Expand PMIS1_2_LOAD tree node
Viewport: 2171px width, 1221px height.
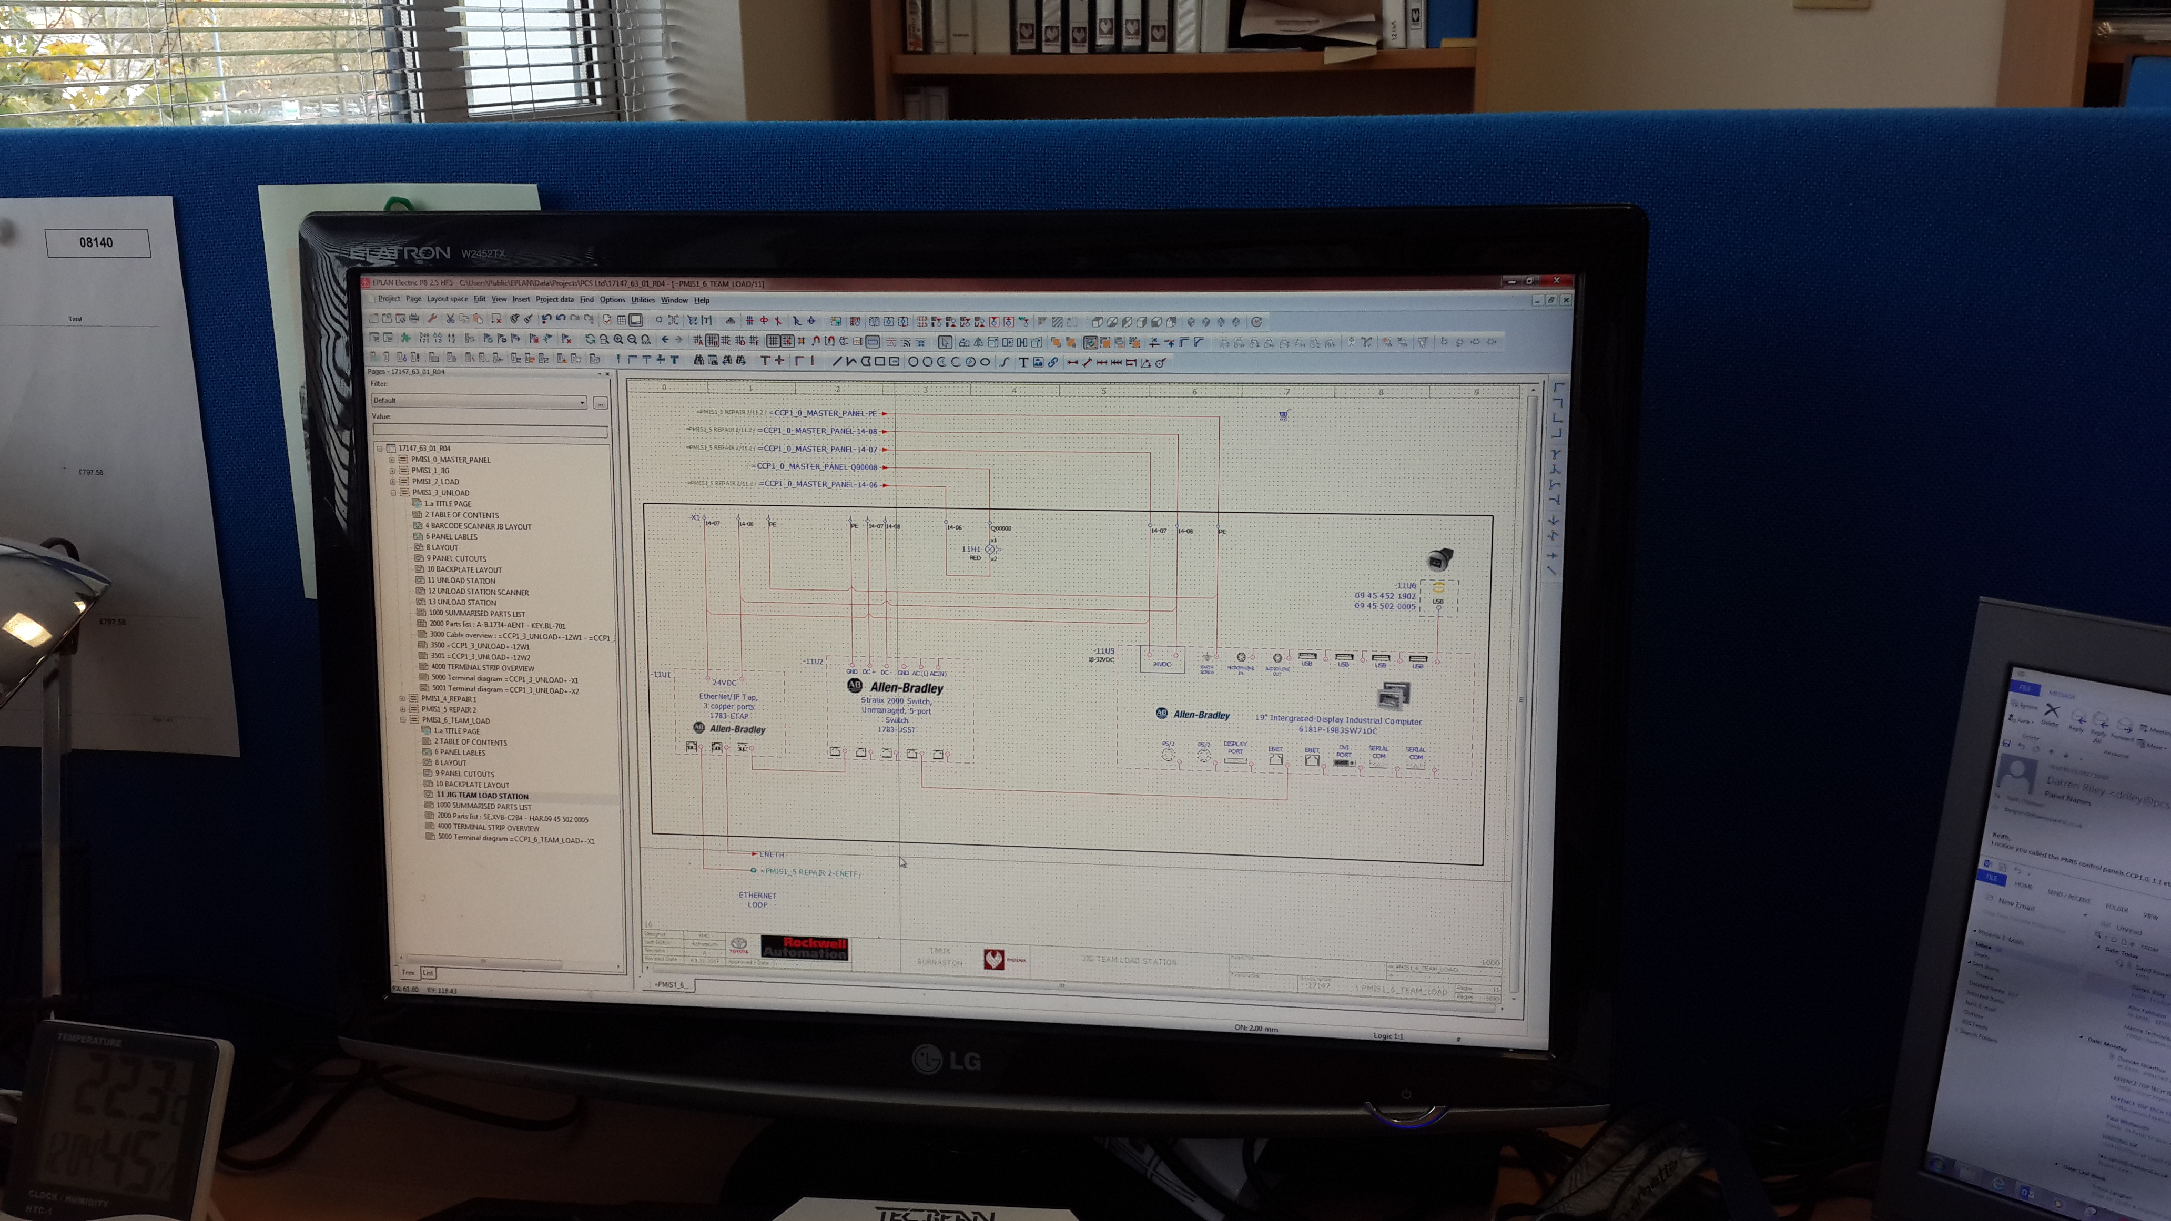point(393,482)
